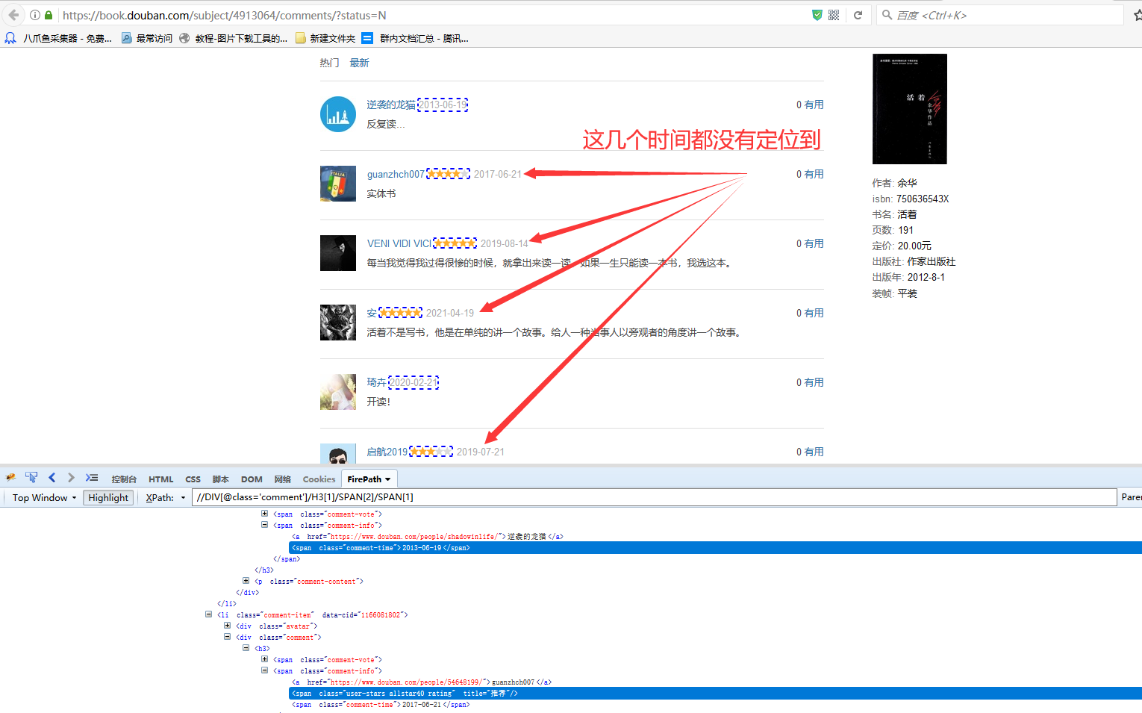Screen dimensions: 1142x713
Task: Open user link 启航2019
Action: pyautogui.click(x=387, y=452)
